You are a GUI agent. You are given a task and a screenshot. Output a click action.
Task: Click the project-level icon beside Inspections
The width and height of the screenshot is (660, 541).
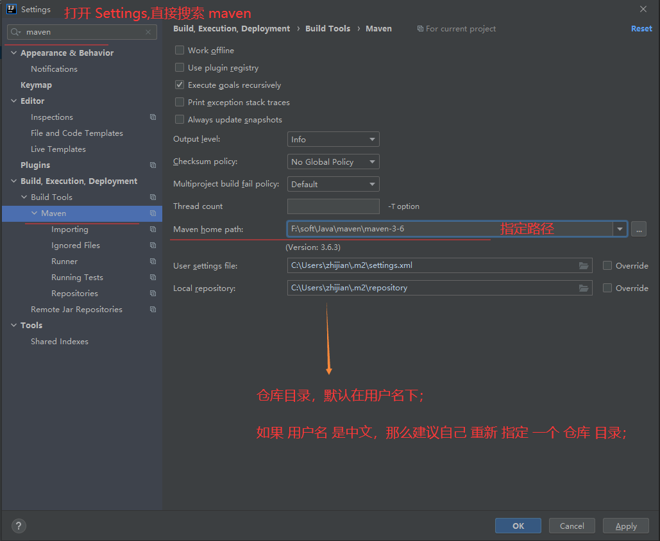pos(153,117)
